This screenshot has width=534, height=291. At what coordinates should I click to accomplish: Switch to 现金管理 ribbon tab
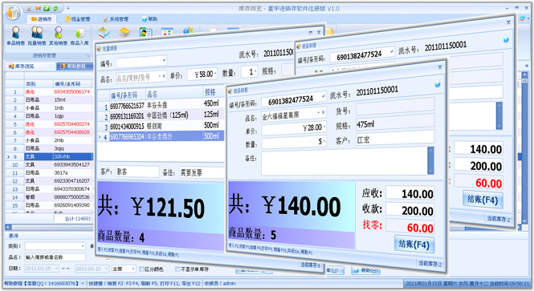[78, 19]
